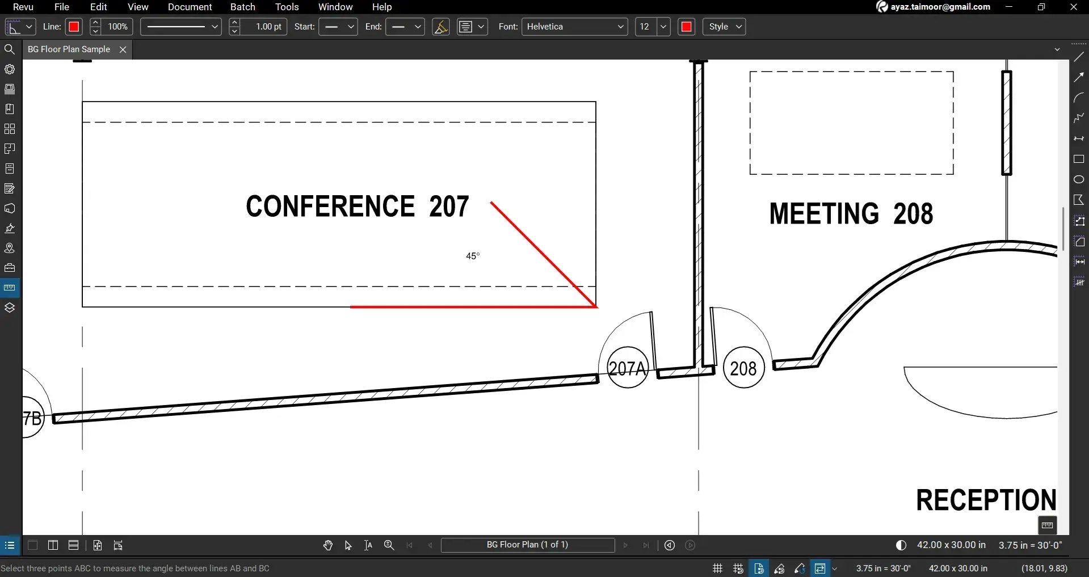Open the Signatures pen panel

[x=10, y=228]
